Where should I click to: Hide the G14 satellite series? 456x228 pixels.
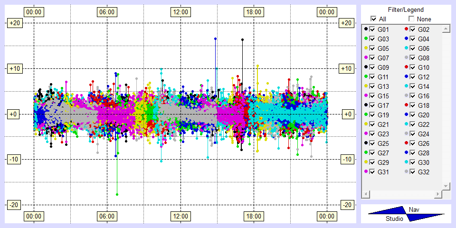click(412, 86)
